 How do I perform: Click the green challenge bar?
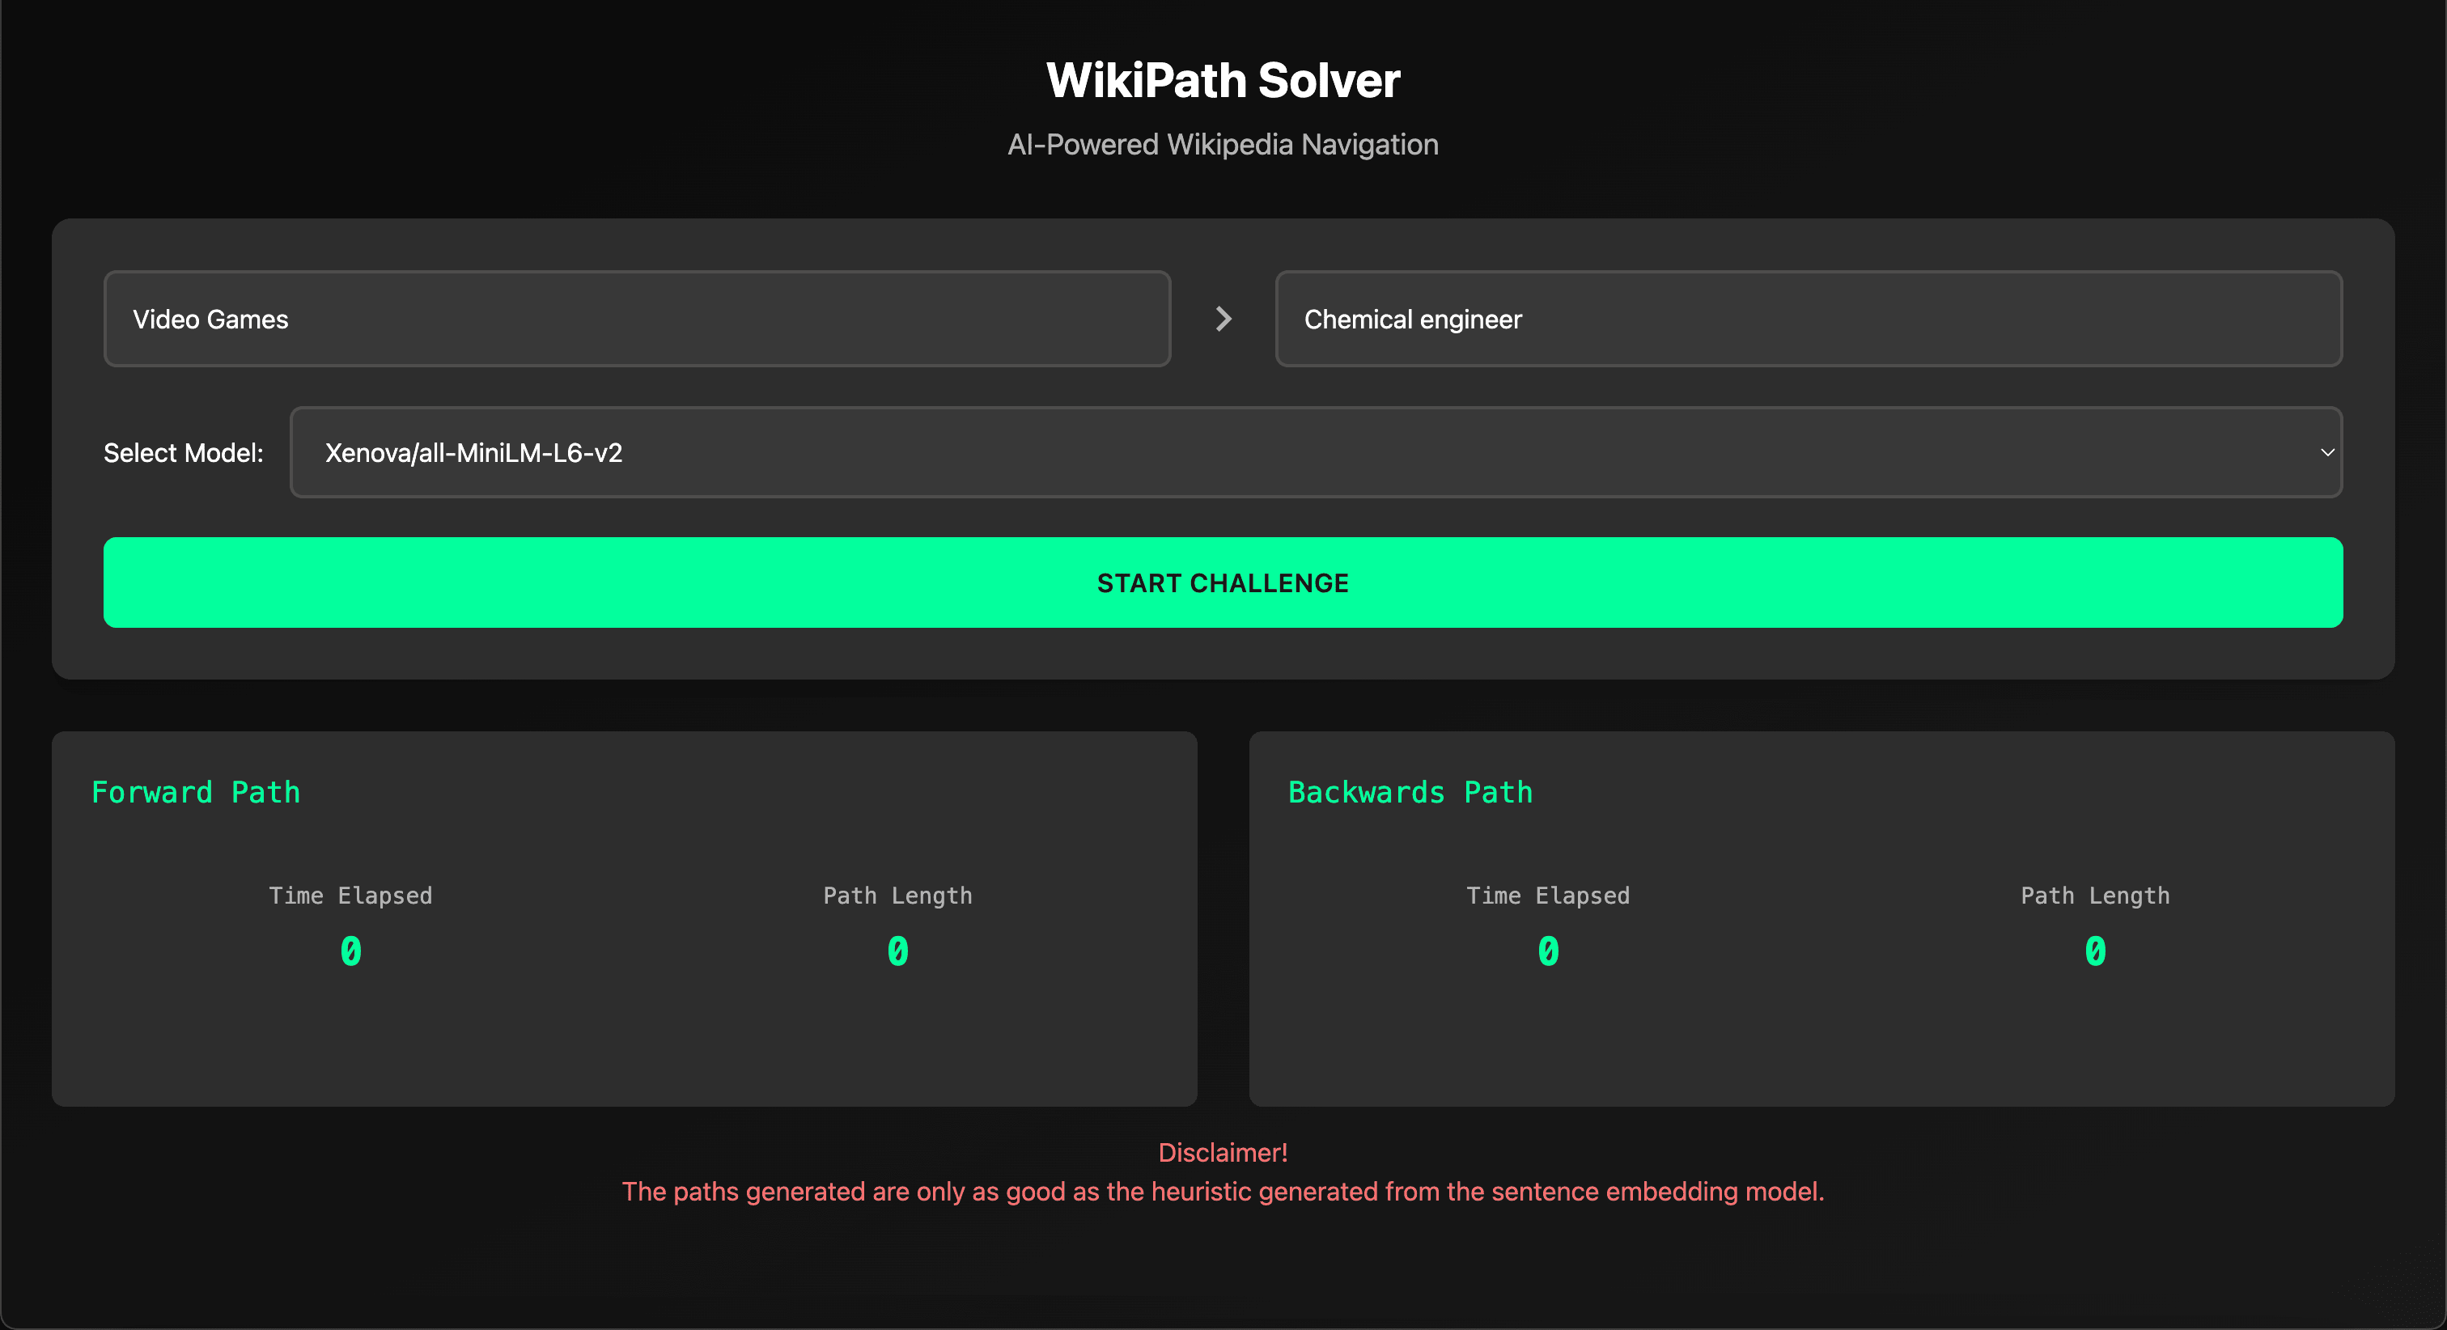coord(1223,582)
